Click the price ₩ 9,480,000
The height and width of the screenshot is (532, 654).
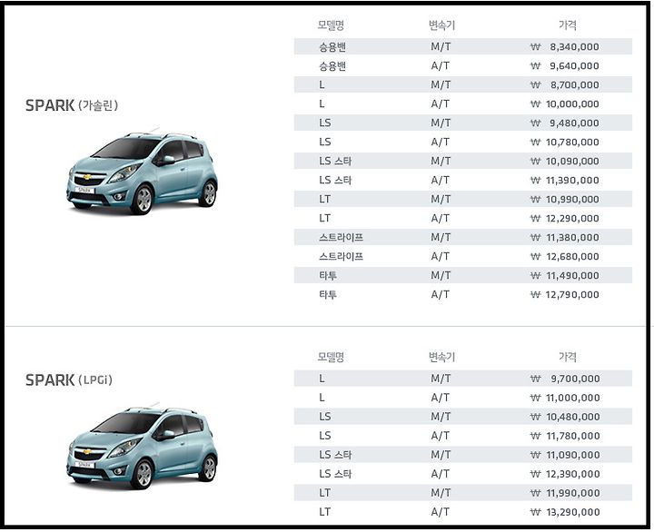coord(564,123)
